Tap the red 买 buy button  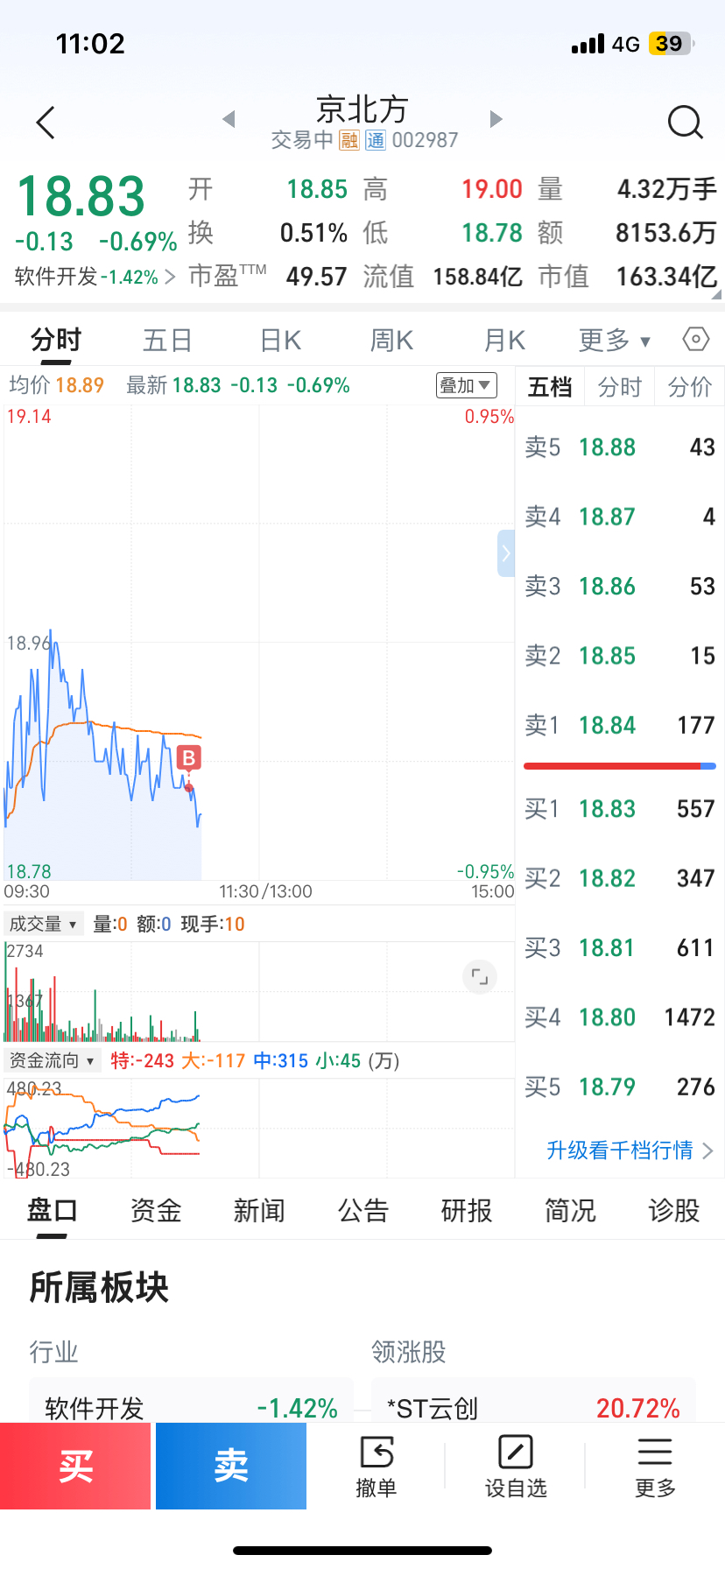tap(75, 1466)
